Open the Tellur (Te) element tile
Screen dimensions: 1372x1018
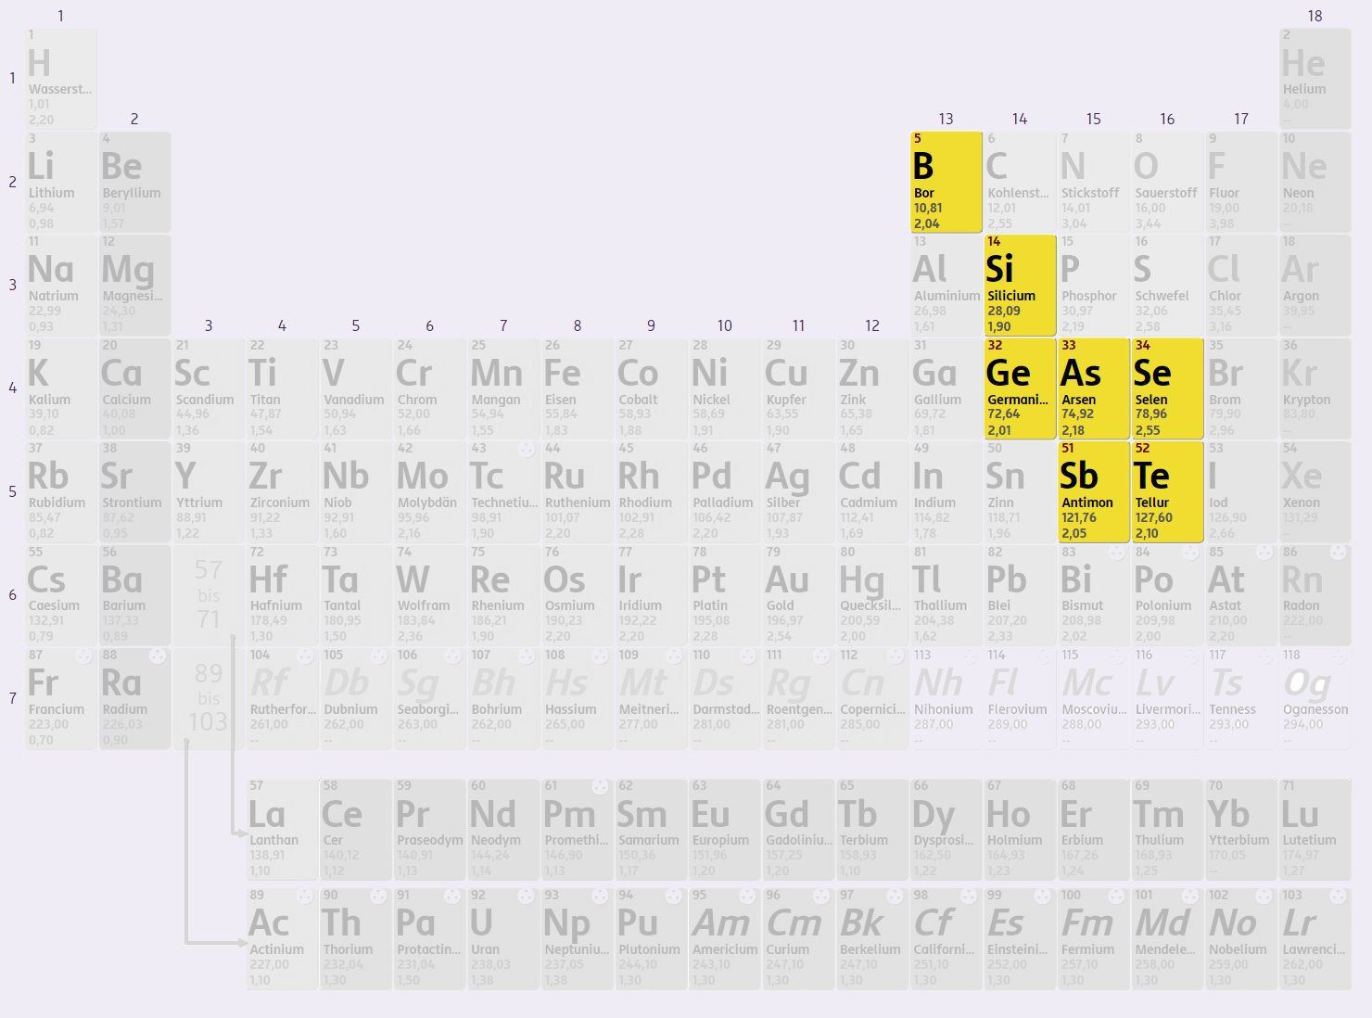click(1168, 491)
